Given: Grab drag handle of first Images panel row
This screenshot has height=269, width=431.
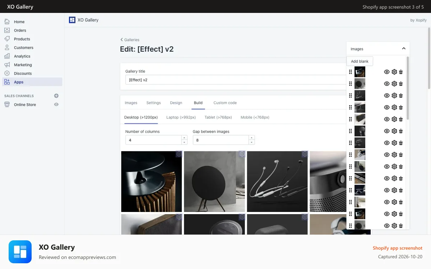Looking at the screenshot, I should 351,72.
